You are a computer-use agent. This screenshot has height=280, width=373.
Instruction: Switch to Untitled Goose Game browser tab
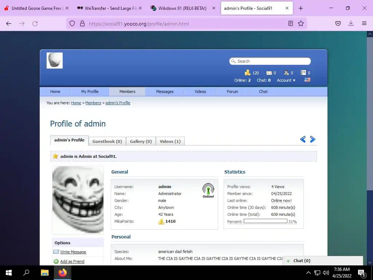[36, 8]
